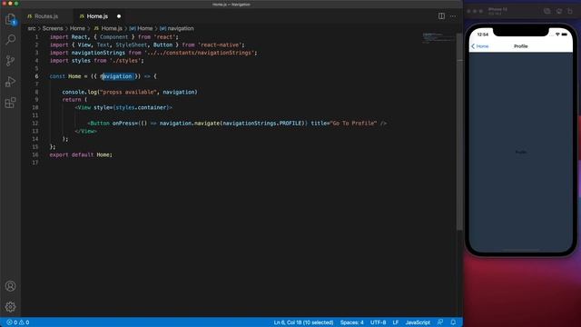The height and width of the screenshot is (327, 581).
Task: Click console.log statement on line 8
Action: click(130, 92)
